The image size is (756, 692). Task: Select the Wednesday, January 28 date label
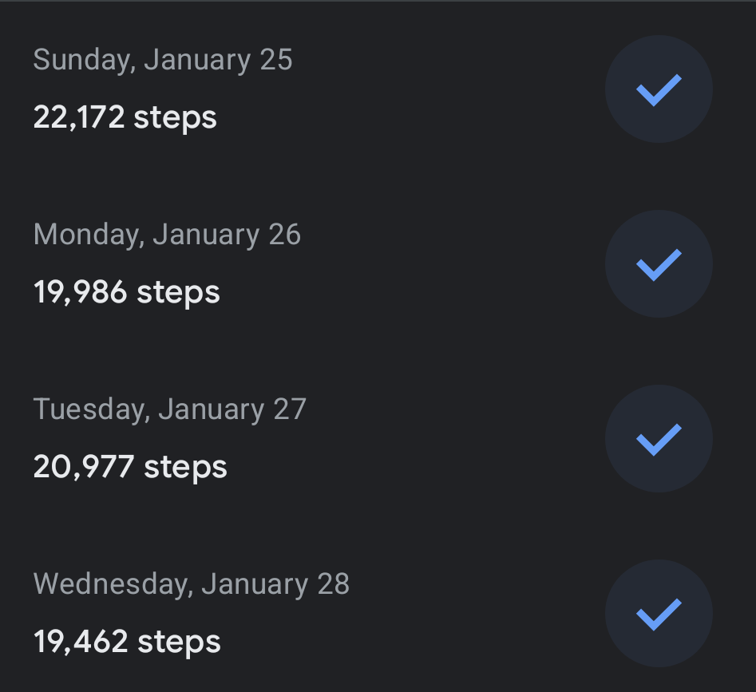pos(192,584)
